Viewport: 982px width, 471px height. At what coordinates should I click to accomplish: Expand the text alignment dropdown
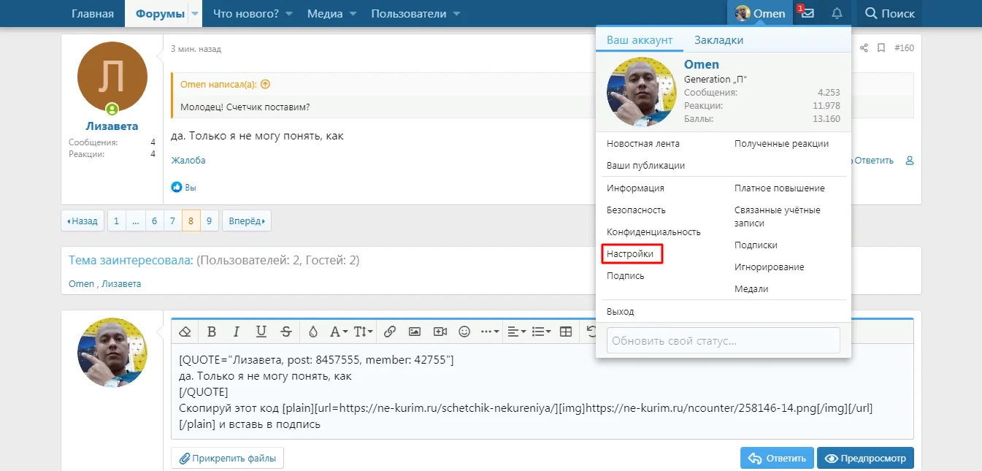[x=516, y=332]
